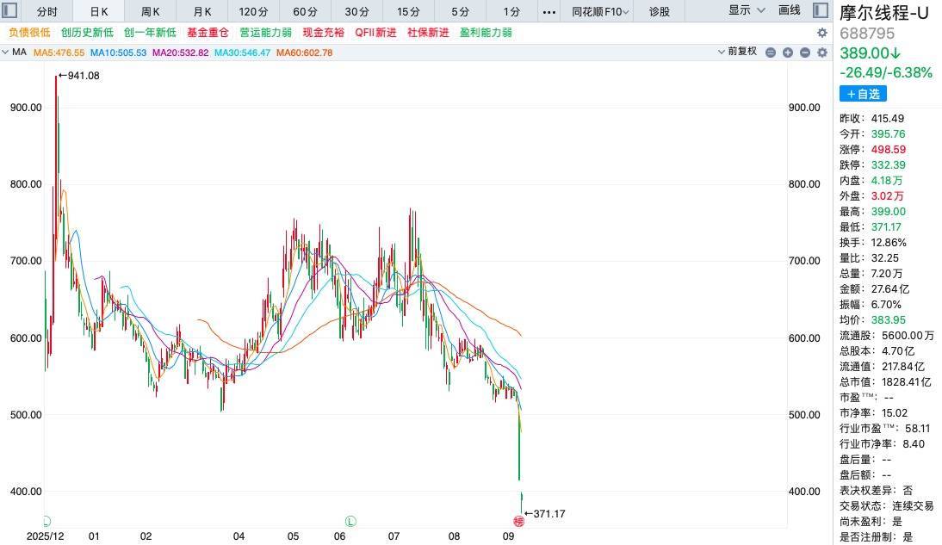Screen dimensions: 942x545
Task: Select the 基金重仓 tag label
Action: tap(208, 33)
